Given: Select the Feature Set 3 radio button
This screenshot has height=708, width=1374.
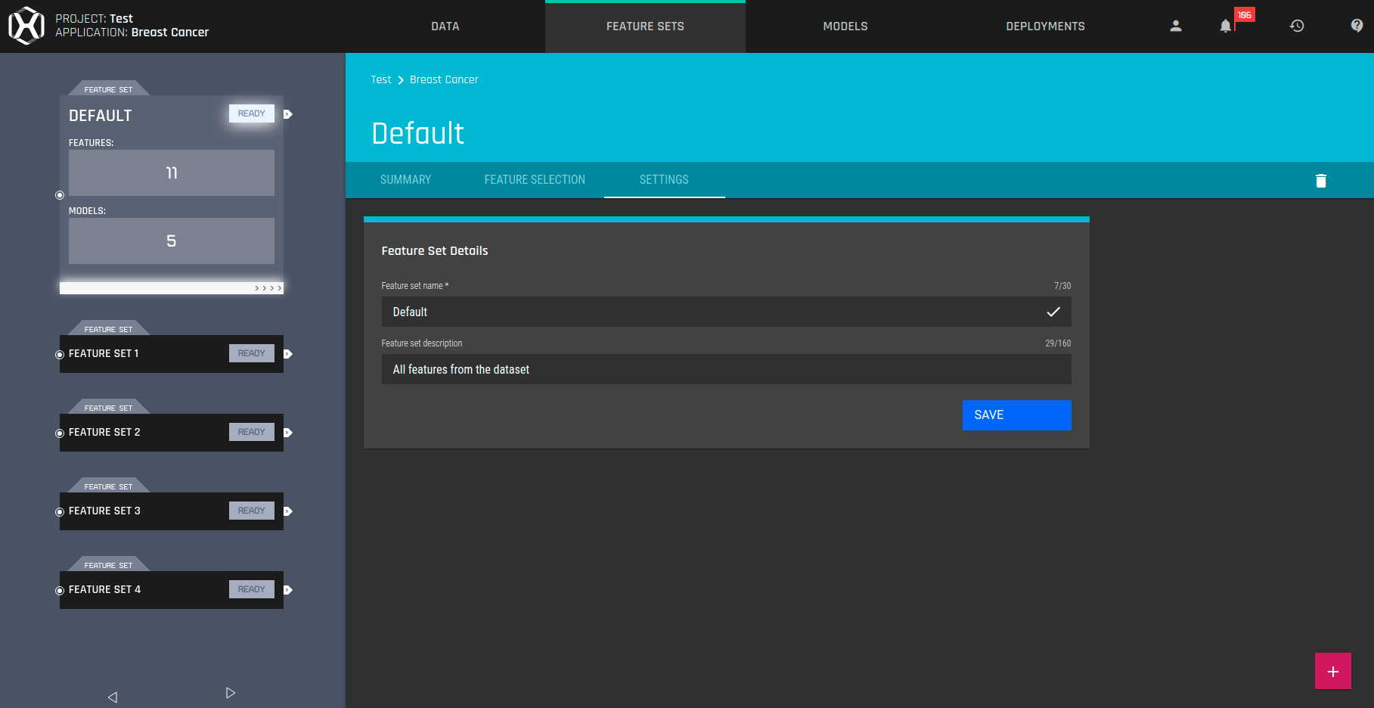Looking at the screenshot, I should (x=59, y=511).
